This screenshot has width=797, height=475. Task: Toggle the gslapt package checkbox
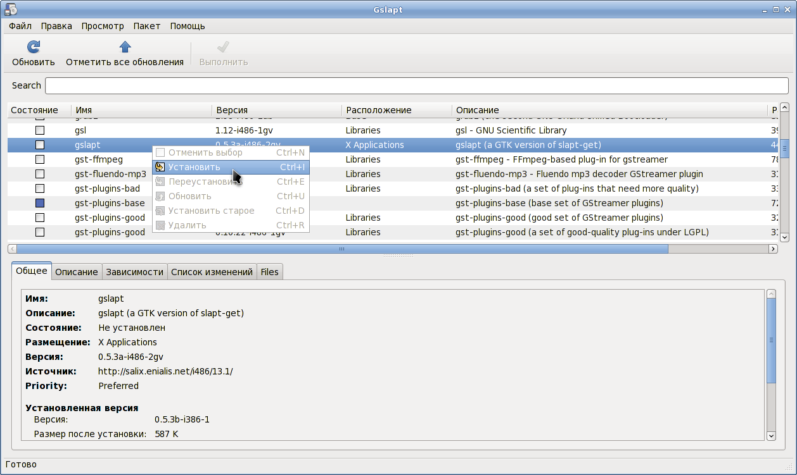coord(40,145)
